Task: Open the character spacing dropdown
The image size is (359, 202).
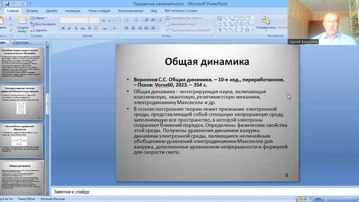Action: click(x=96, y=28)
